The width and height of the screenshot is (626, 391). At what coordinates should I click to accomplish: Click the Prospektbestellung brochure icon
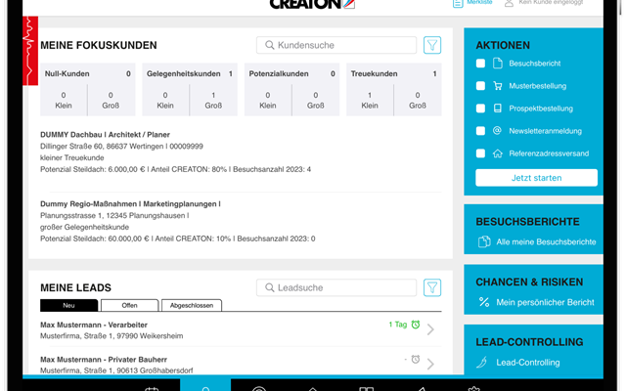coord(498,109)
